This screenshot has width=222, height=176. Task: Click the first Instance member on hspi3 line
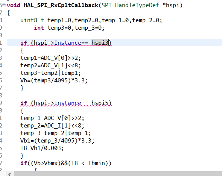tap(68, 43)
